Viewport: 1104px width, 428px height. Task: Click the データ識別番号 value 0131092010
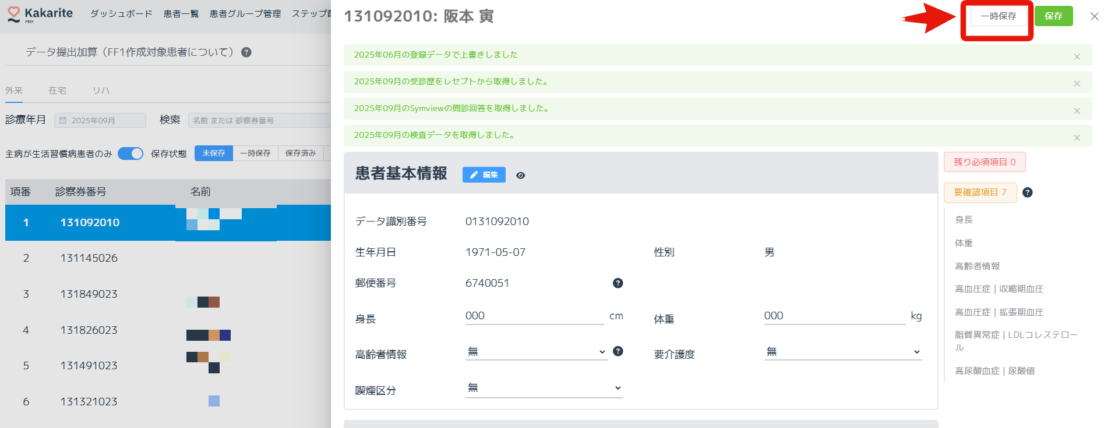tap(497, 222)
